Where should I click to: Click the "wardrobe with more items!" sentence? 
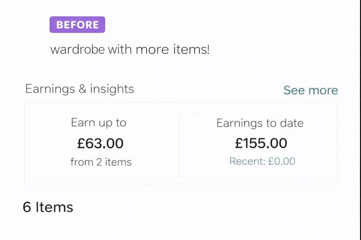pyautogui.click(x=130, y=49)
